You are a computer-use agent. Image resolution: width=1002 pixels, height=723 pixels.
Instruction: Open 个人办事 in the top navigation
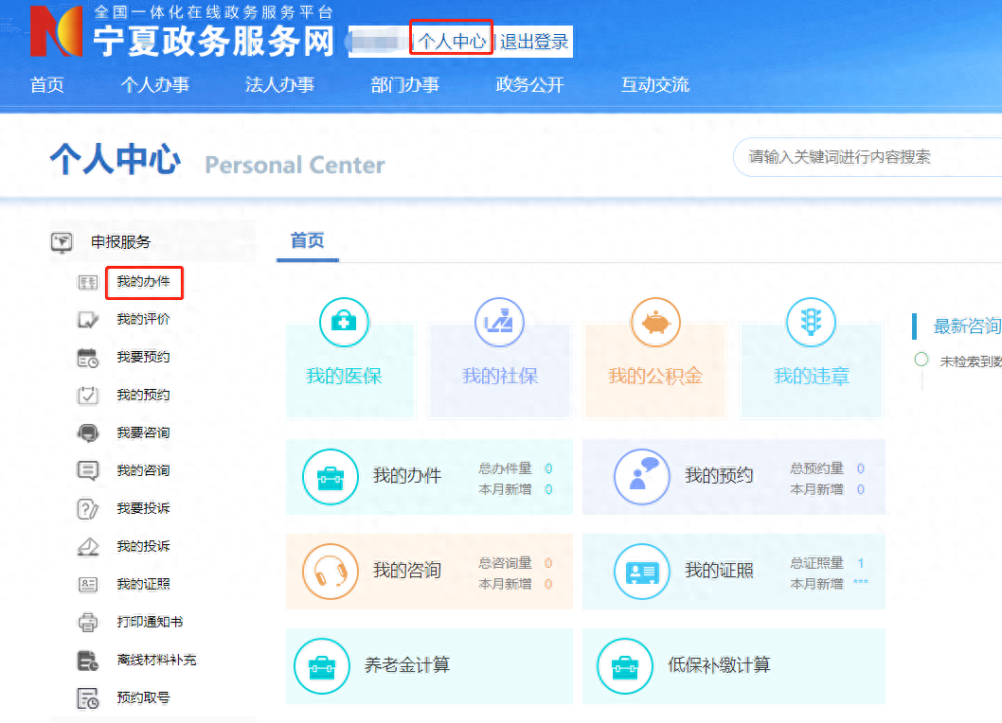coord(154,85)
